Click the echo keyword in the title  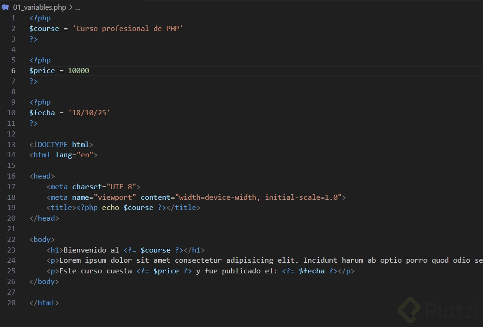110,208
